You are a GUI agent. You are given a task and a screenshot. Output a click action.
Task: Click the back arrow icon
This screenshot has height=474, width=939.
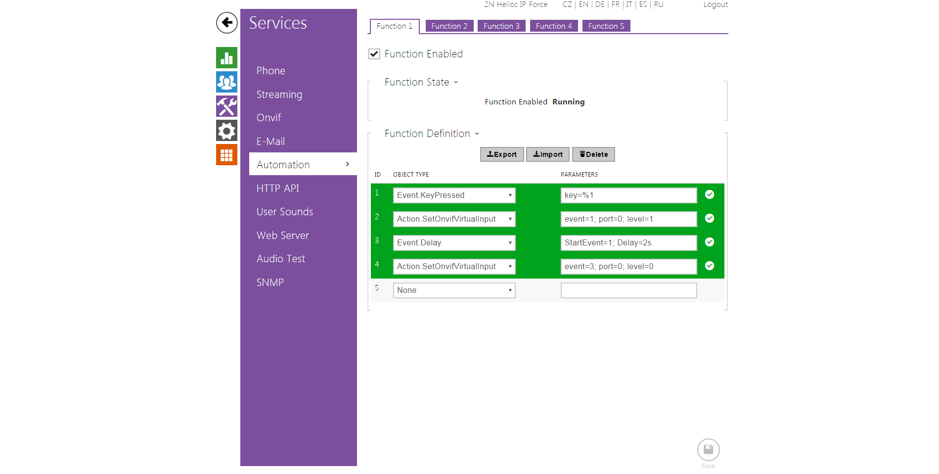click(226, 23)
